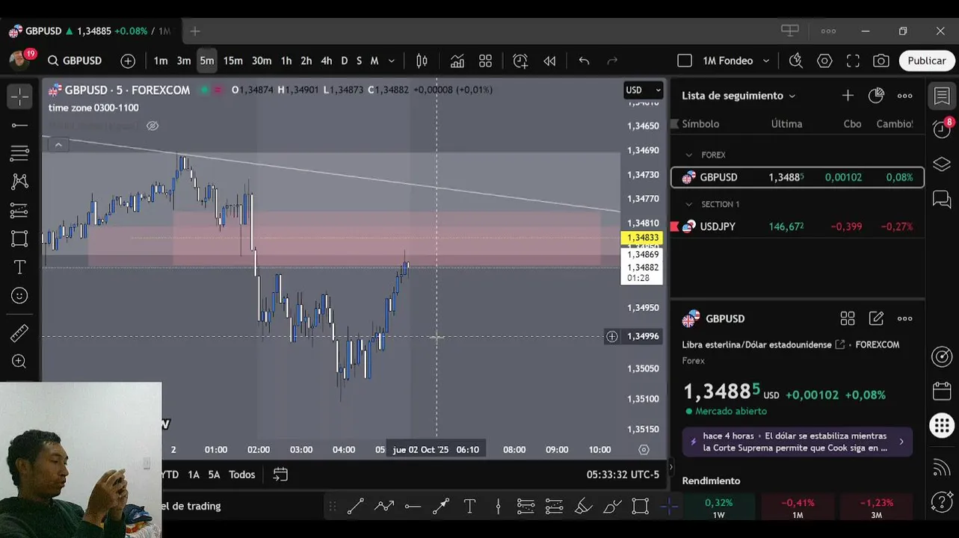Open chart settings hexagon icon
Image resolution: width=959 pixels, height=538 pixels.
824,61
